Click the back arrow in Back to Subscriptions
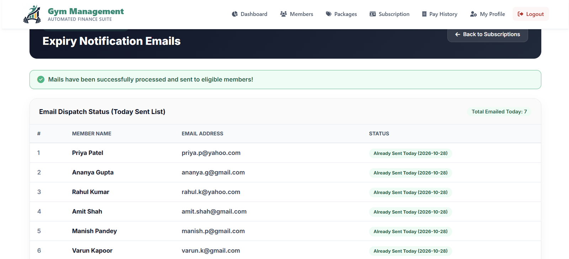569x259 pixels. 458,34
